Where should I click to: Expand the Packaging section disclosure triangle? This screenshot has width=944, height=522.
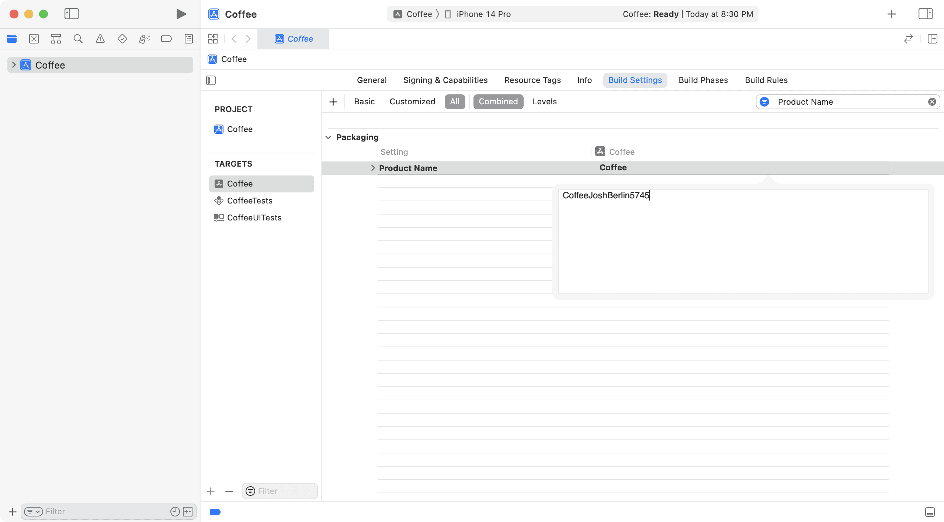[x=328, y=137]
